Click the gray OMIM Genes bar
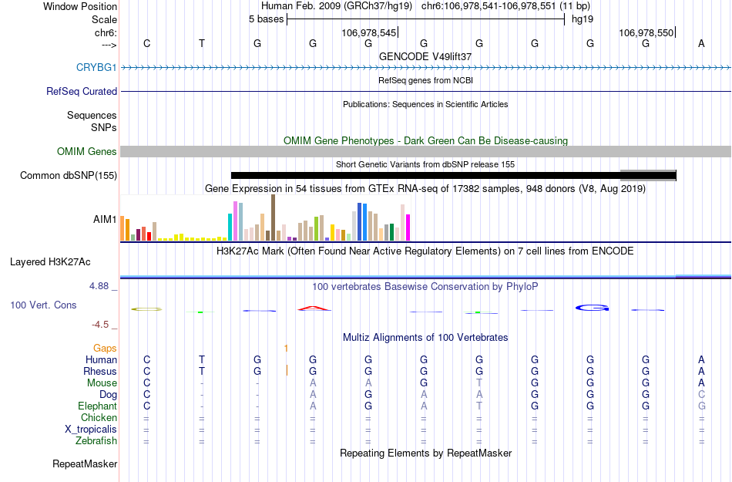Viewport: 732px width, 482px height. pos(425,151)
